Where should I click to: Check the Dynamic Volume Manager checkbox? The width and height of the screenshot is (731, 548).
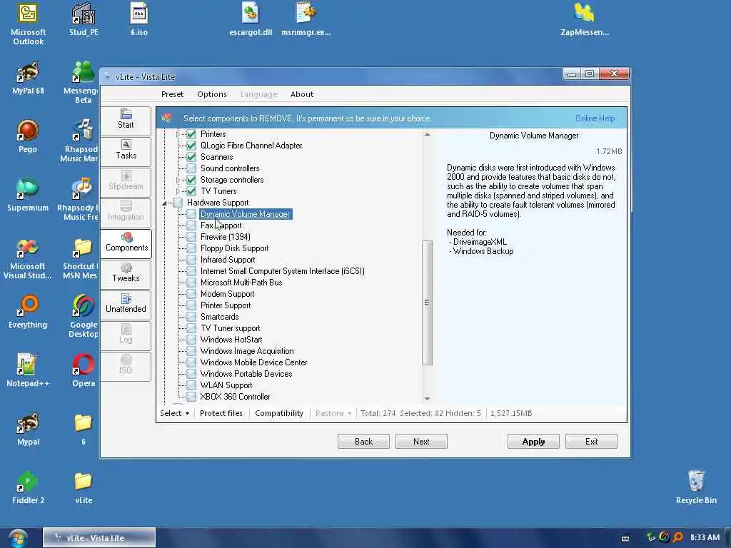(191, 214)
